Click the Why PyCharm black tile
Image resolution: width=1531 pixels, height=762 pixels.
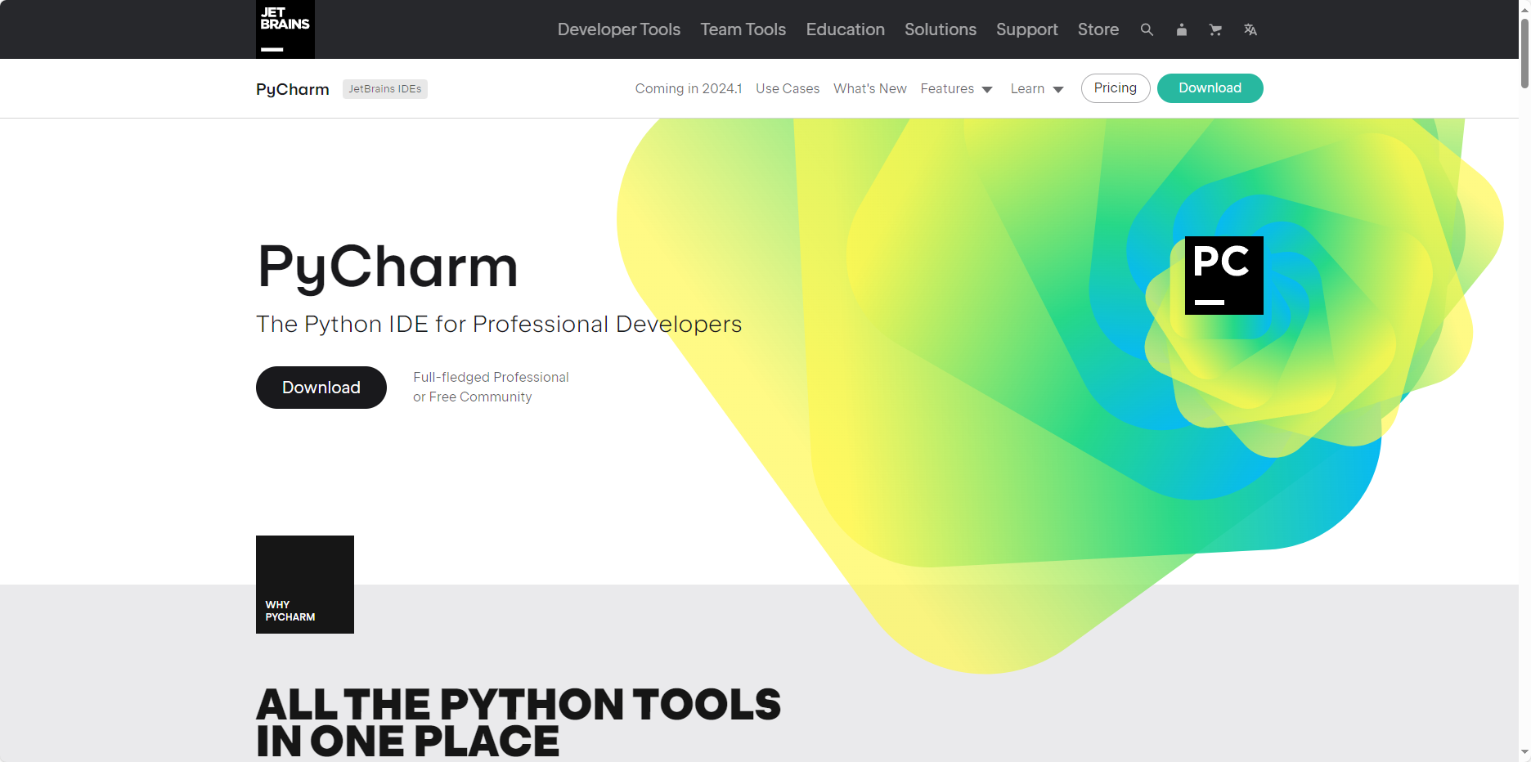coord(305,585)
